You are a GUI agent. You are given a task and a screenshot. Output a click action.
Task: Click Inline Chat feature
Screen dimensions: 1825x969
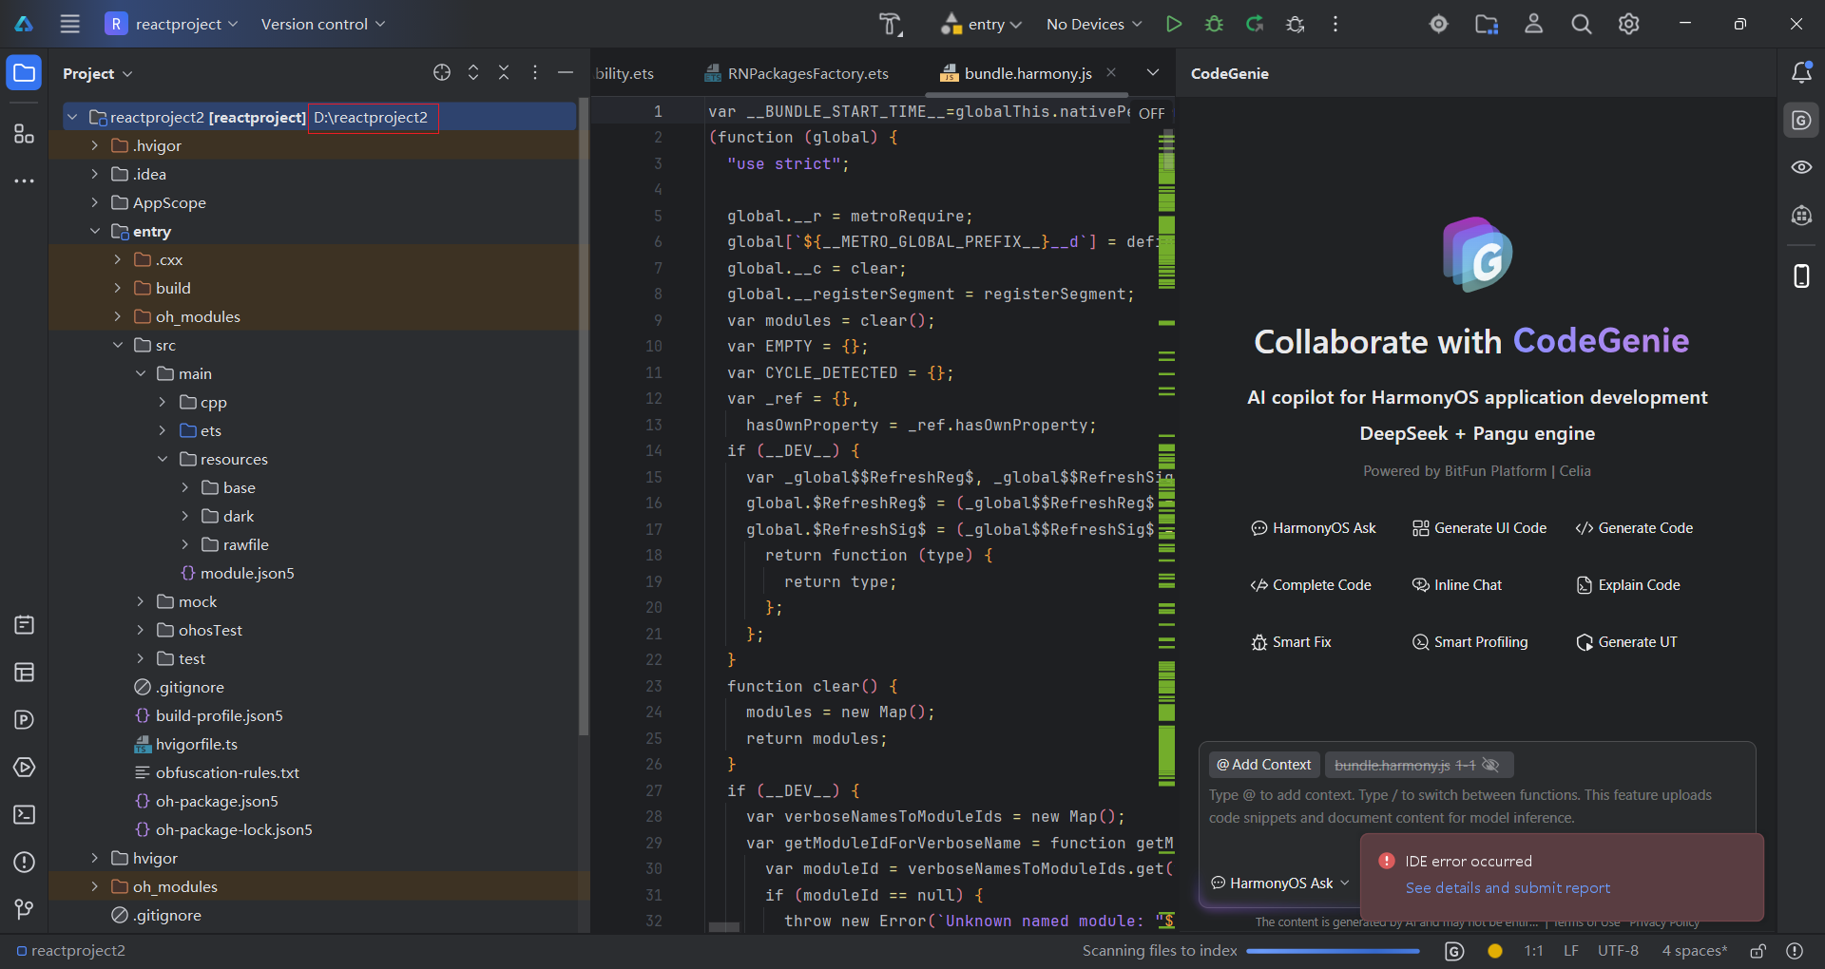(1457, 585)
